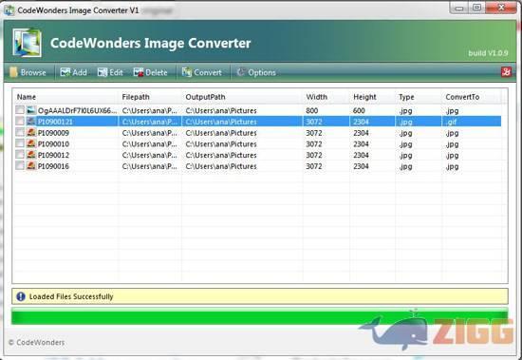This screenshot has width=522, height=360.
Task: Click the Loaded Files Successfully status message
Action: click(x=71, y=296)
